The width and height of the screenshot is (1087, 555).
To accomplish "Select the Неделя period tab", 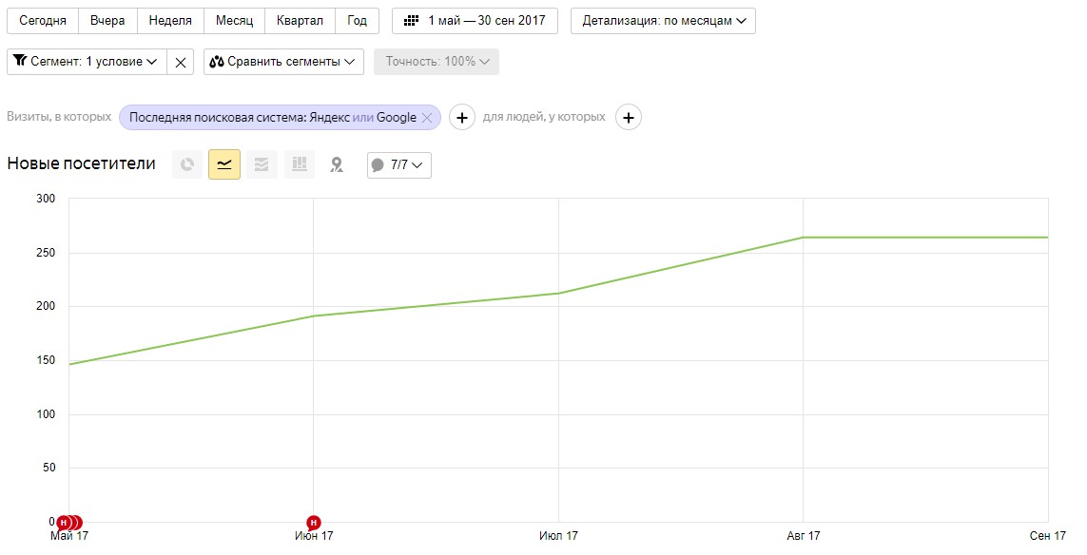I will tap(170, 21).
